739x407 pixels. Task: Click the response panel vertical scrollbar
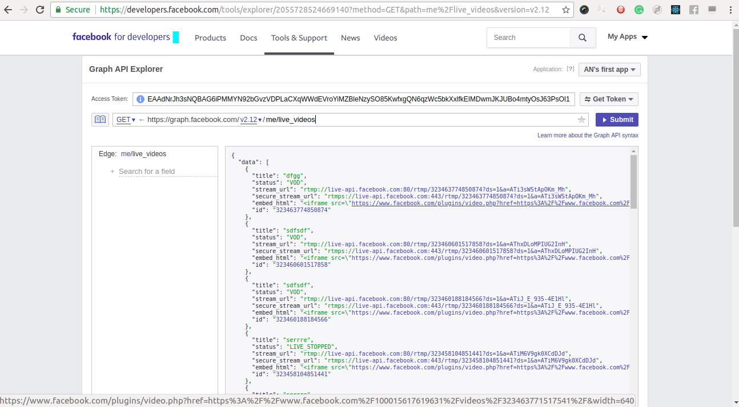pos(633,181)
